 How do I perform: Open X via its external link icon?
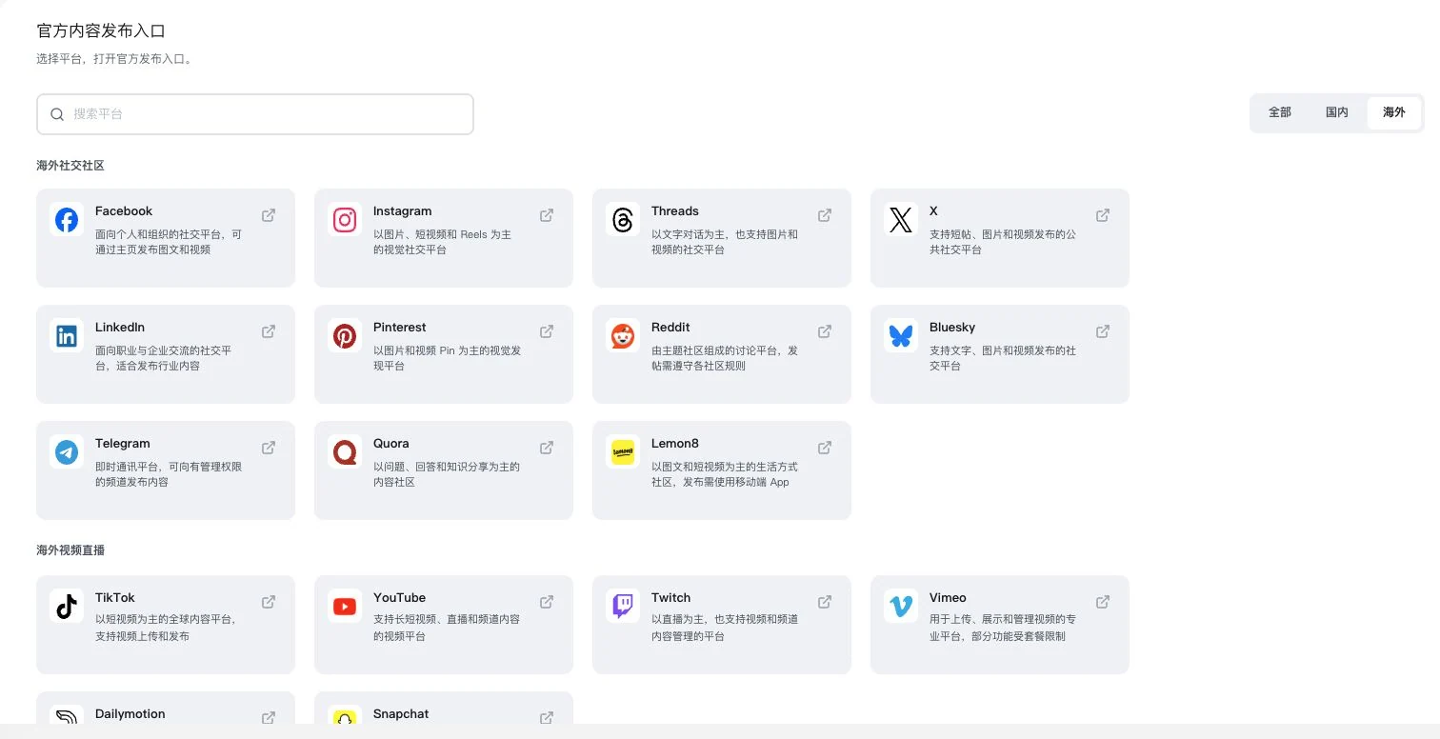pos(1103,215)
